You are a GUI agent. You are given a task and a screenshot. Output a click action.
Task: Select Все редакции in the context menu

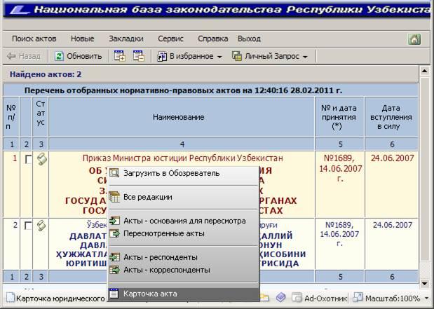(x=147, y=197)
